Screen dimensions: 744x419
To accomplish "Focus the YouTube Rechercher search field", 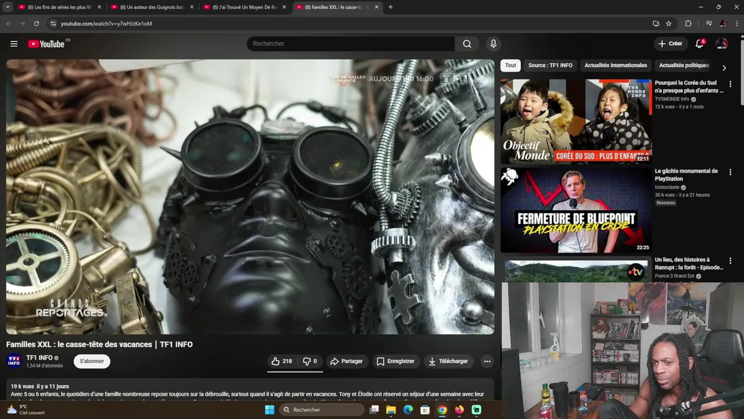I will (x=351, y=44).
